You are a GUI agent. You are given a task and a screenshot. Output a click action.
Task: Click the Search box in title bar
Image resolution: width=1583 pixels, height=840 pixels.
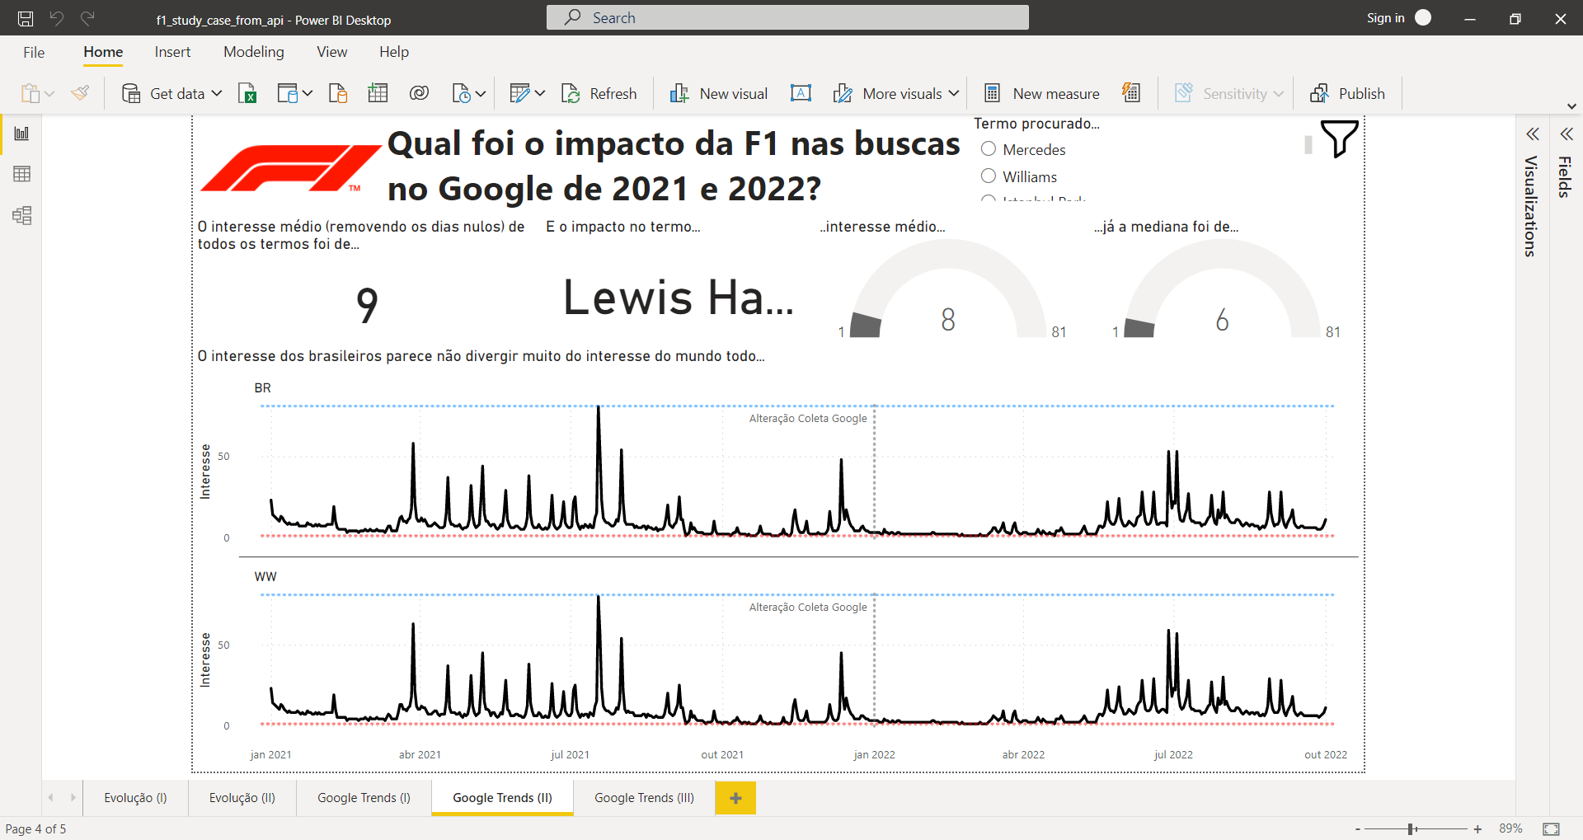point(787,17)
